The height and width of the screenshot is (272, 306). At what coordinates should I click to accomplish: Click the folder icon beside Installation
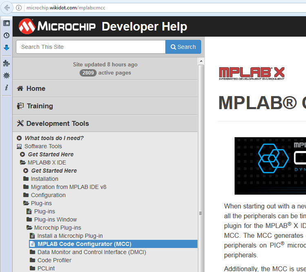click(x=26, y=178)
